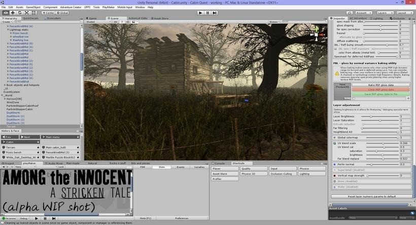Screen dimensions: 416x225
Task: Open the Shaded draw mode dropdown
Action: tap(98, 22)
